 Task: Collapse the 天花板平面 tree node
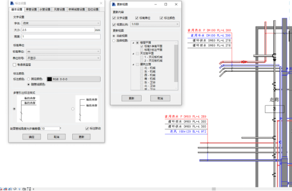point(133,54)
